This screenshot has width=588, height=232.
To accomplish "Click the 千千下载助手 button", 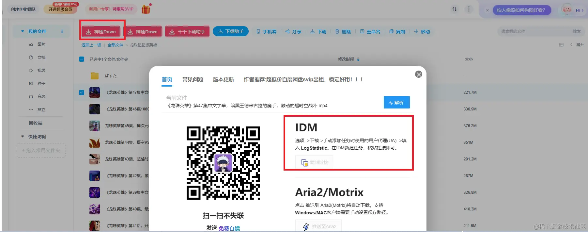I will [187, 32].
